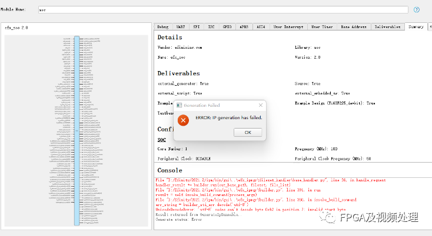Click the UnicodeDecodeError line in console
Image resolution: width=432 pixels, height=236 pixels.
(251, 210)
